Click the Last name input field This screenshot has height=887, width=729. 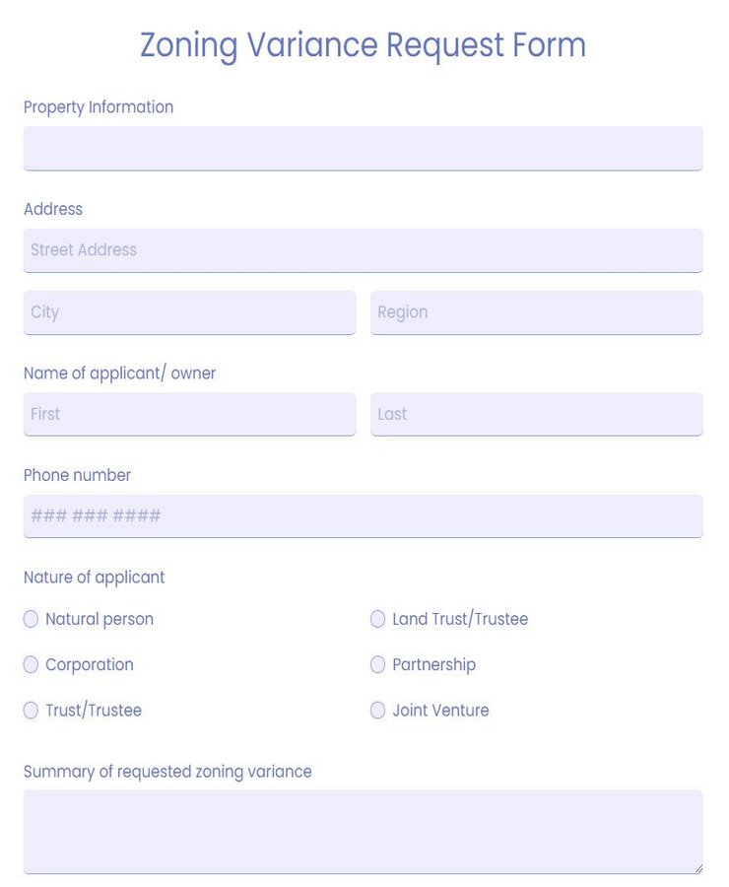point(536,414)
